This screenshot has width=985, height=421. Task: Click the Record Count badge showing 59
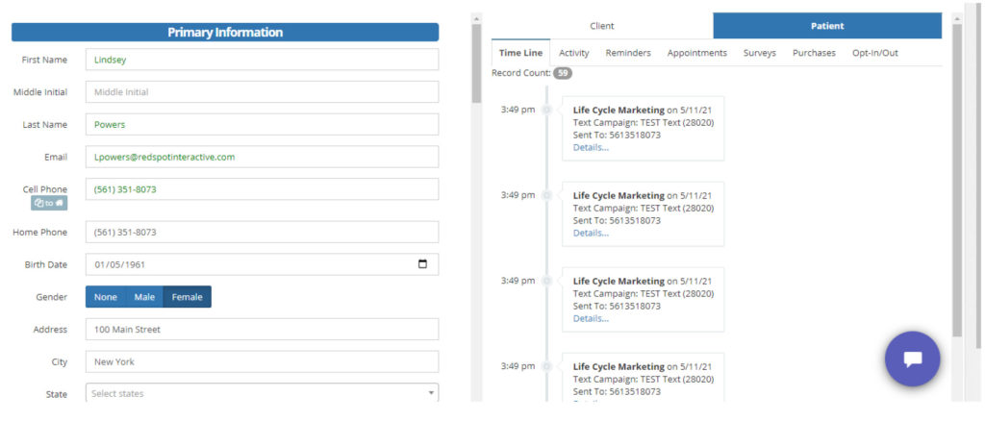pyautogui.click(x=562, y=73)
